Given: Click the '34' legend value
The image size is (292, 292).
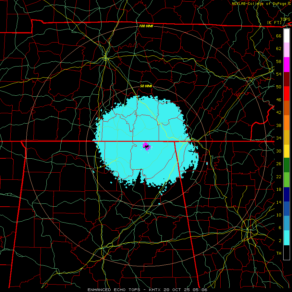Looking at the screenshot, I should pos(279,138).
